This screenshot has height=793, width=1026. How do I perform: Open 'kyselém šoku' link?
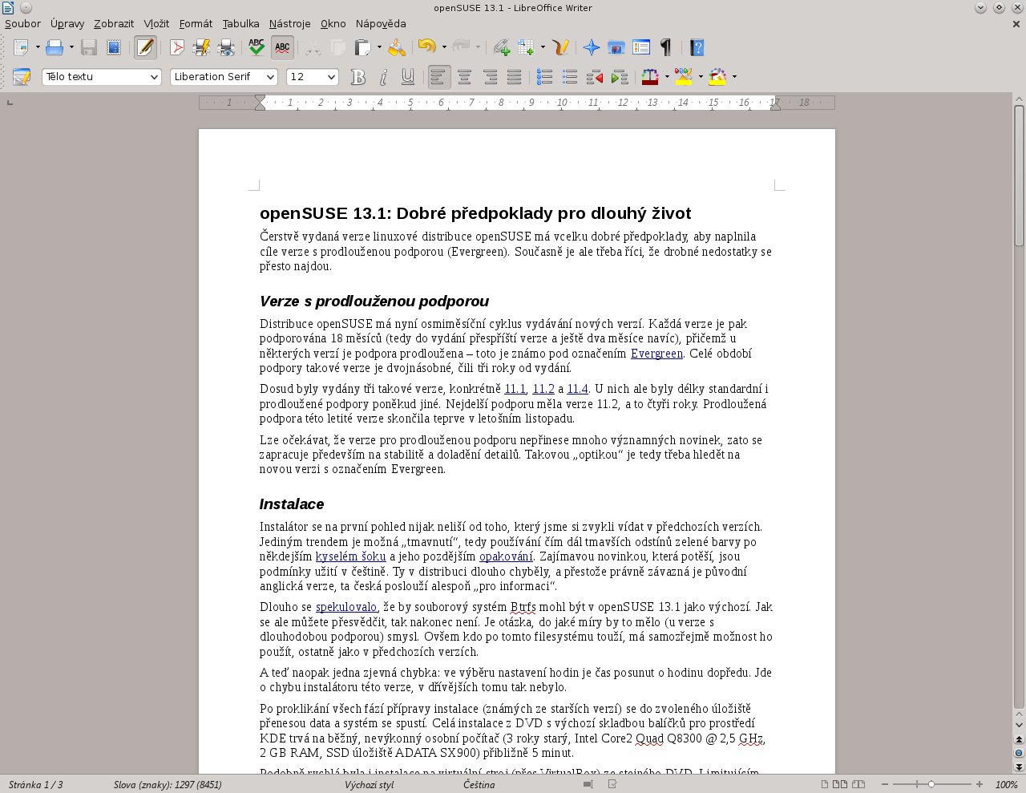coord(350,556)
